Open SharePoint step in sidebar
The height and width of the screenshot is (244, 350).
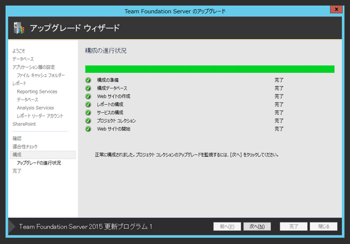coord(24,124)
